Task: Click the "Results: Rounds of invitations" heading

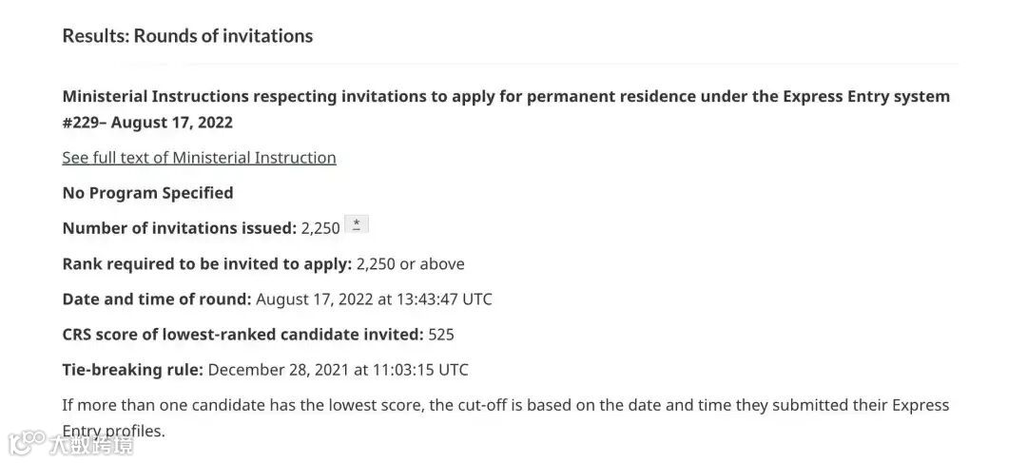Action: 187,36
